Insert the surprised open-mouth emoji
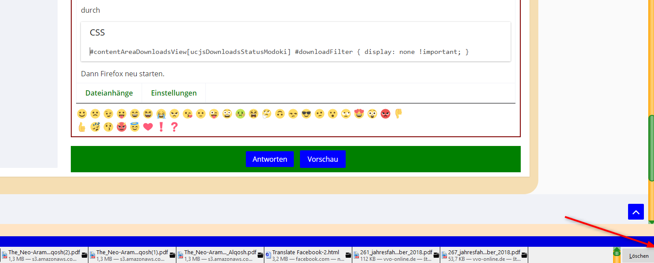 click(332, 114)
